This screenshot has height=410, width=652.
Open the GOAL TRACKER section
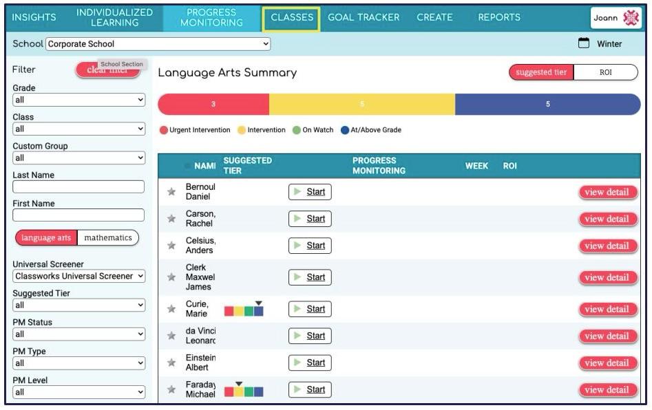(x=364, y=17)
